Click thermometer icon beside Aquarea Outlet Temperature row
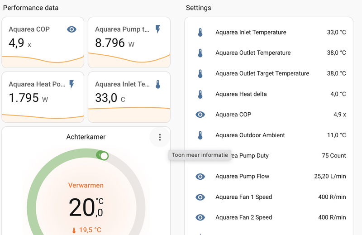 (x=200, y=53)
